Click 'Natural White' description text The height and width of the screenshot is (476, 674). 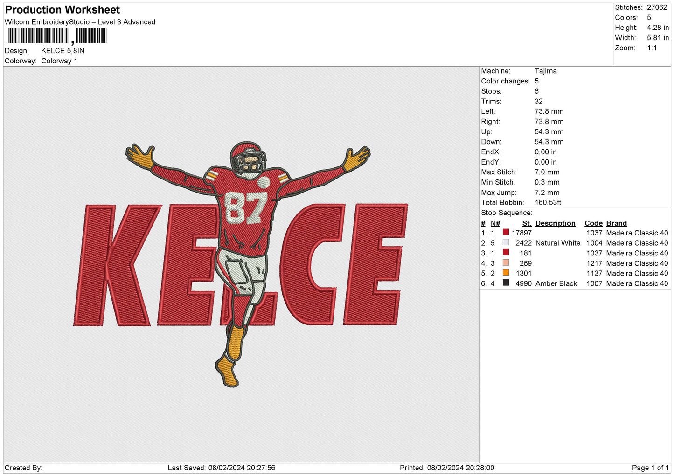(558, 243)
